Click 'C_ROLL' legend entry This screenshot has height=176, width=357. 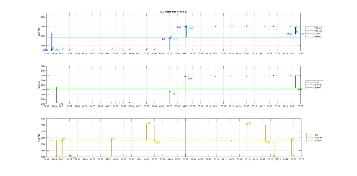pyautogui.click(x=318, y=138)
